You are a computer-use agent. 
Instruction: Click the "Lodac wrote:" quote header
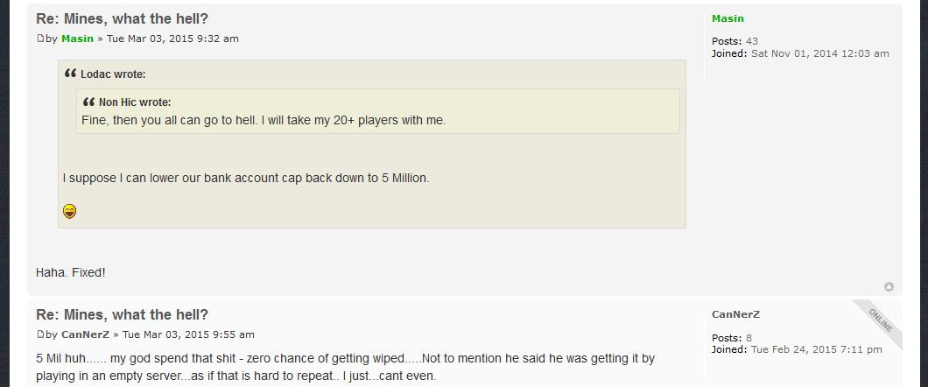click(x=113, y=74)
